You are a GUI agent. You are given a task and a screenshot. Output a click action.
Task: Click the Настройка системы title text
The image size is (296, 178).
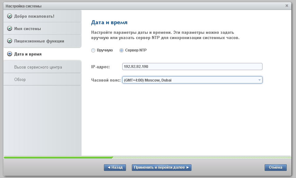[x=24, y=6]
